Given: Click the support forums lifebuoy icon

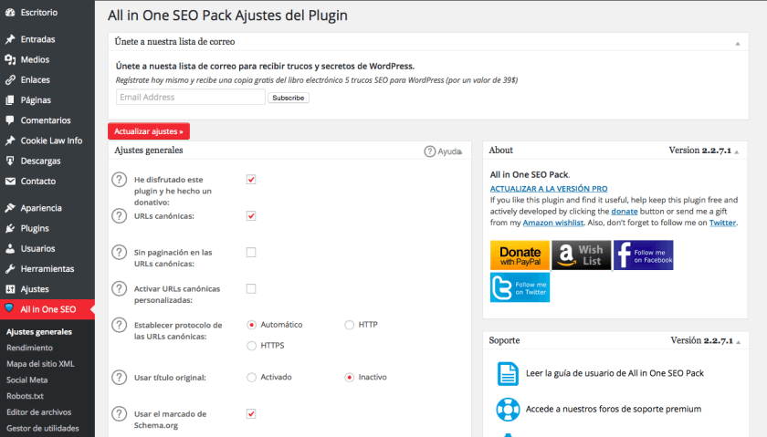Looking at the screenshot, I should 508,410.
